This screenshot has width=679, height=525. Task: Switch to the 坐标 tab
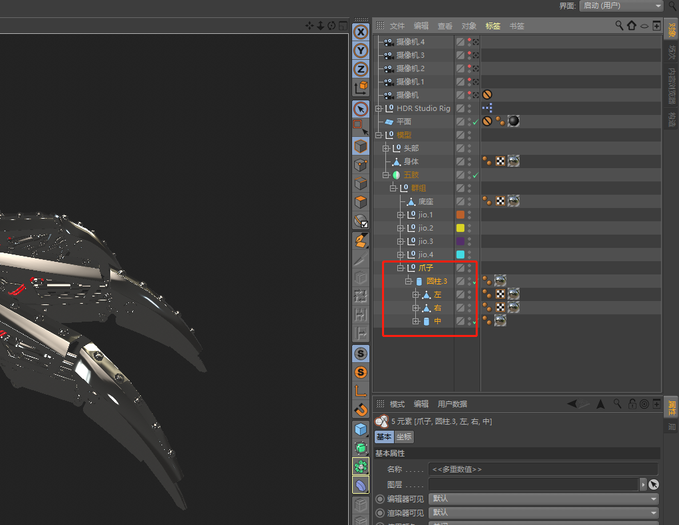click(404, 437)
